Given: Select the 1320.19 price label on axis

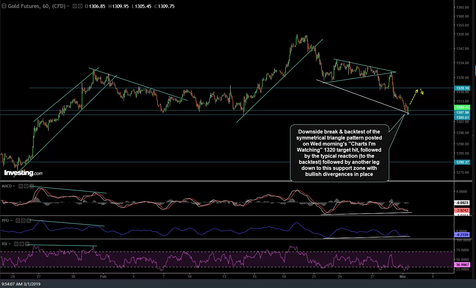Looking at the screenshot, I should (x=462, y=88).
